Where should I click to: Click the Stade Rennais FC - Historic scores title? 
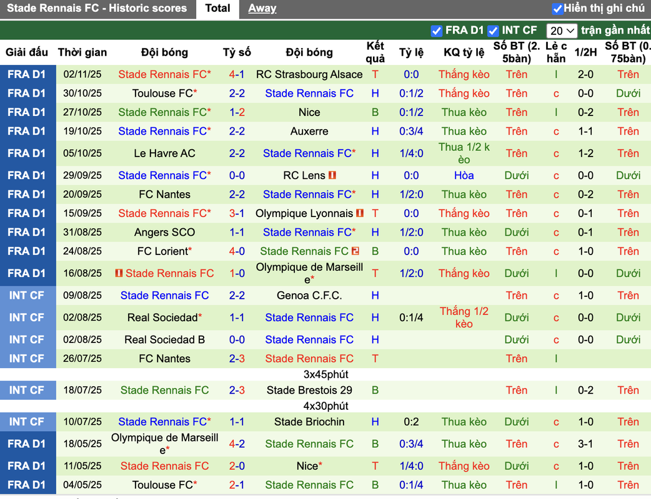[x=97, y=8]
